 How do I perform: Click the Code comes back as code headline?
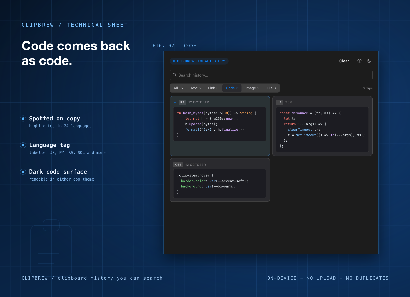click(76, 53)
